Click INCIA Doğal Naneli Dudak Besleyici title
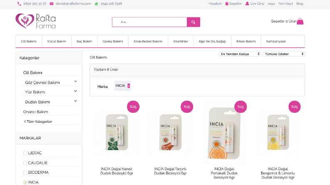Image resolution: width=330 pixels, height=185 pixels. pos(117,171)
